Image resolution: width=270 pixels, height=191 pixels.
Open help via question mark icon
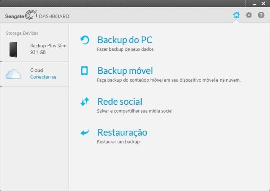pos(261,15)
